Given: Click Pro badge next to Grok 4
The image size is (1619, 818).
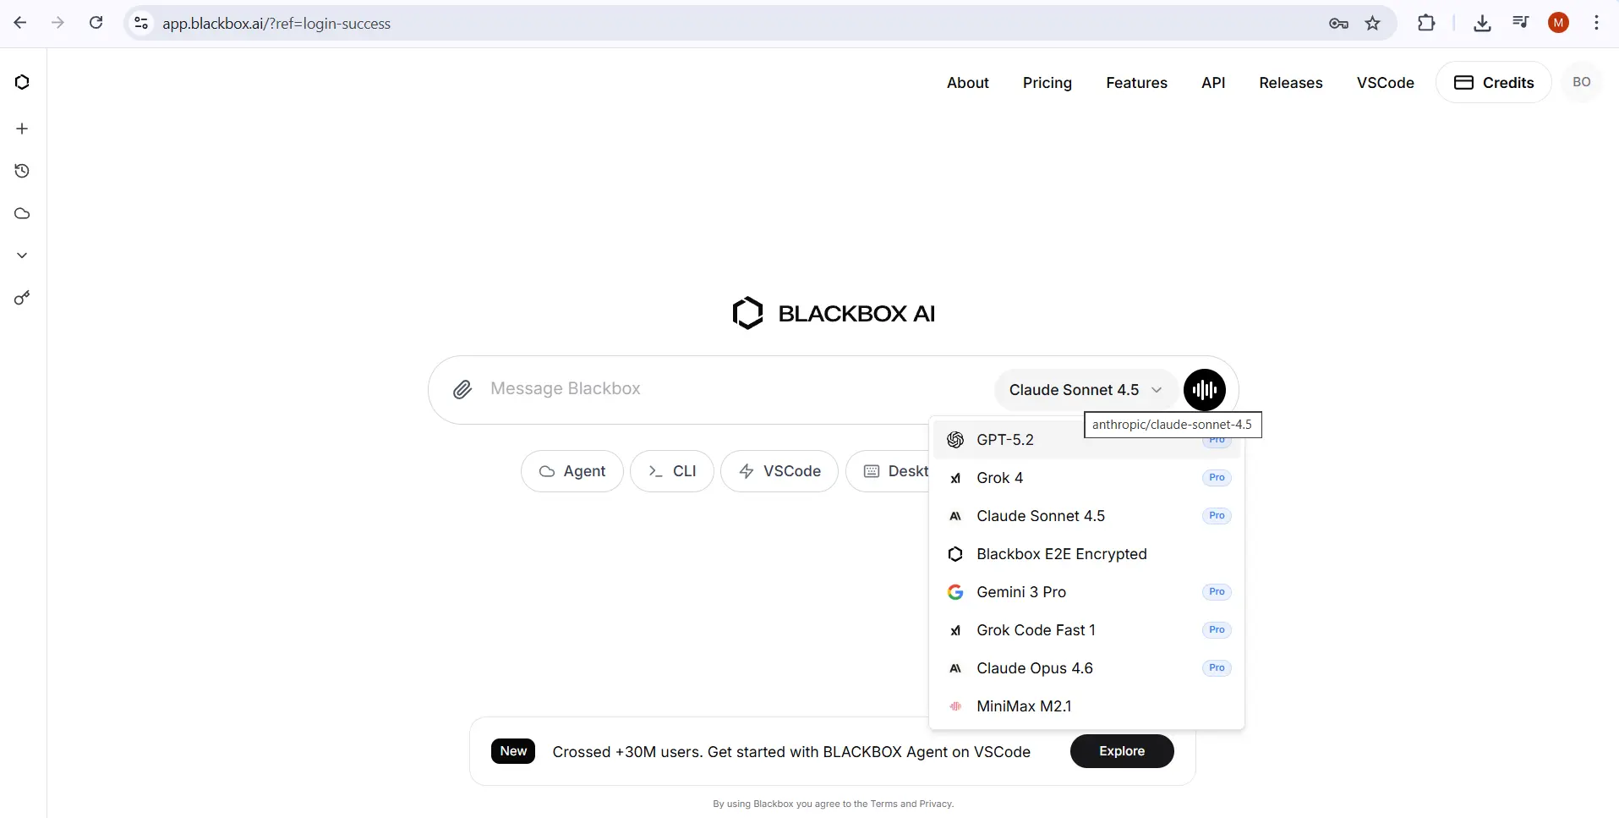Looking at the screenshot, I should tap(1217, 478).
